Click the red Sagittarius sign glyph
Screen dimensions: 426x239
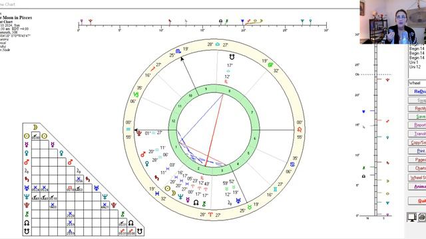tap(153, 69)
